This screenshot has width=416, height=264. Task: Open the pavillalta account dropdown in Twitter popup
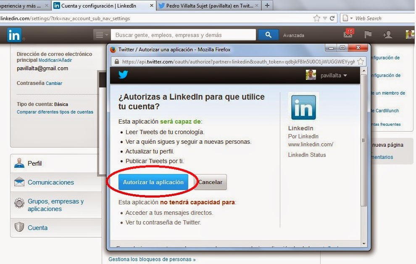click(334, 76)
